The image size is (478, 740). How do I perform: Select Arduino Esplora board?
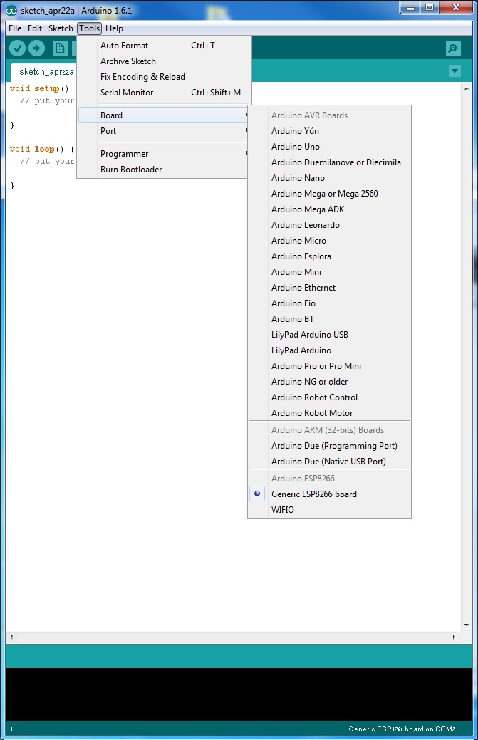(329, 256)
